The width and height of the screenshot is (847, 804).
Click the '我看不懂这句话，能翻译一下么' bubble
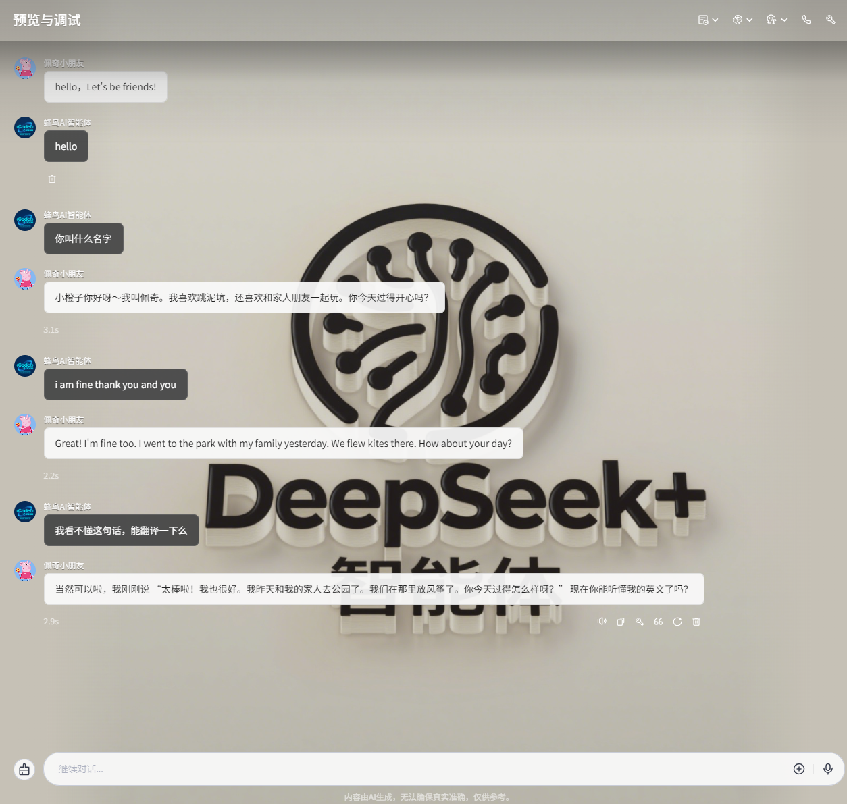122,531
